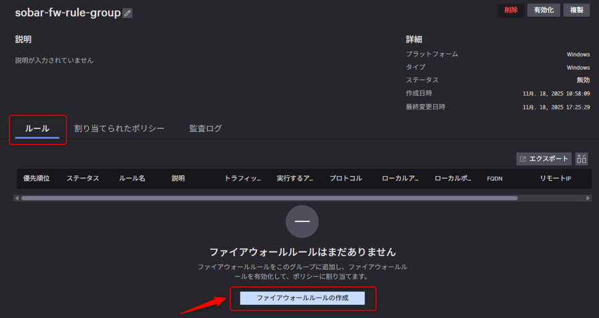Click the リモートIP column header
599x318 pixels.
pos(556,179)
